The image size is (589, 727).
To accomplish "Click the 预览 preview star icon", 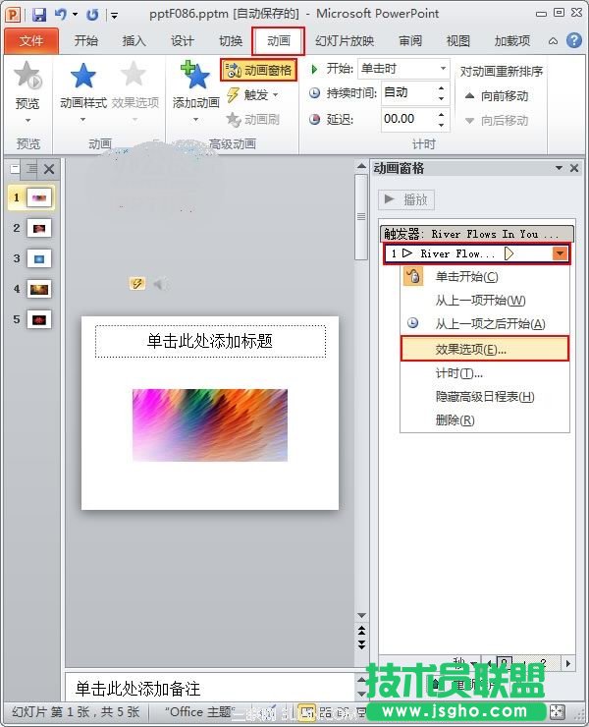I will tap(27, 75).
